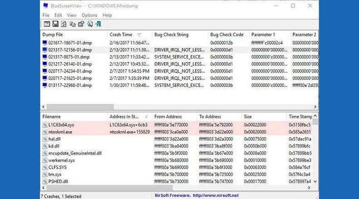Click the Find toolbar icon
This screenshot has height=199, width=359.
tap(90, 24)
